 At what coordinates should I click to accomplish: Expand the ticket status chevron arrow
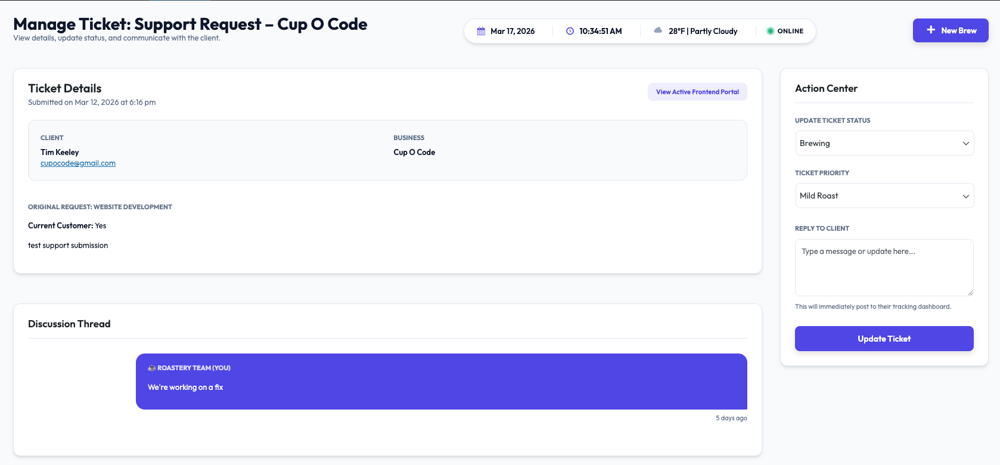click(966, 144)
